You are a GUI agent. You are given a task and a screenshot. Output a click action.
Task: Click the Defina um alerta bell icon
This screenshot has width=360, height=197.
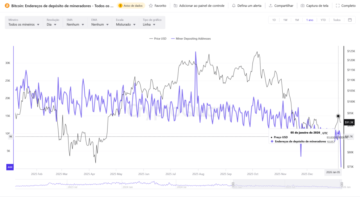click(x=234, y=6)
